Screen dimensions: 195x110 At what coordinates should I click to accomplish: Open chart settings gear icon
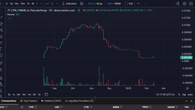(x=184, y=4)
